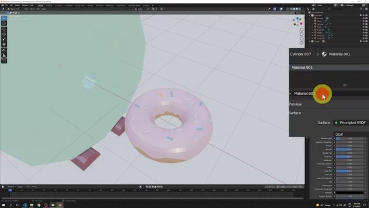
Task: Toggle viewport overlays button
Action: point(281,9)
